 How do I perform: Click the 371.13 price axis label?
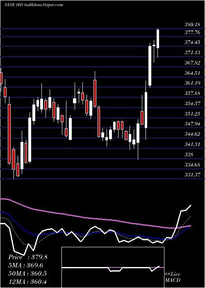pos(192,53)
